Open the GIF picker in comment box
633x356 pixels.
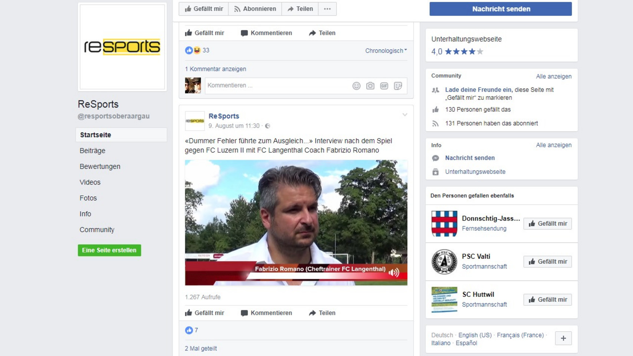click(x=384, y=86)
